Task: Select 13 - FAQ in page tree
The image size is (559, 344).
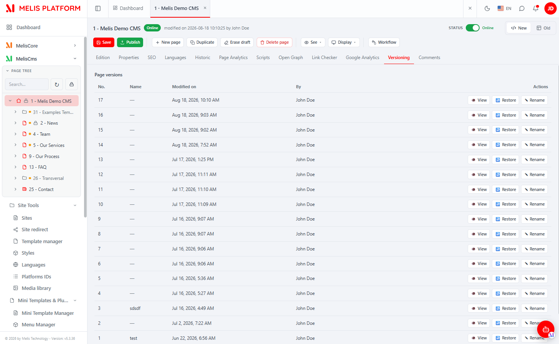Action: tap(38, 167)
